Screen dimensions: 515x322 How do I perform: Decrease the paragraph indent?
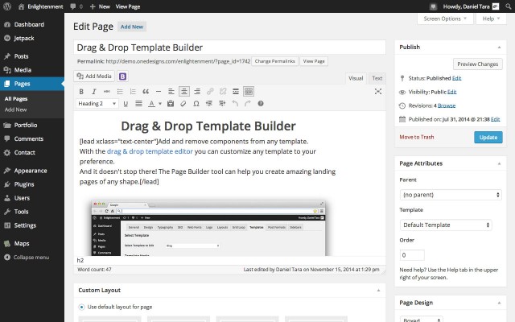click(x=209, y=104)
